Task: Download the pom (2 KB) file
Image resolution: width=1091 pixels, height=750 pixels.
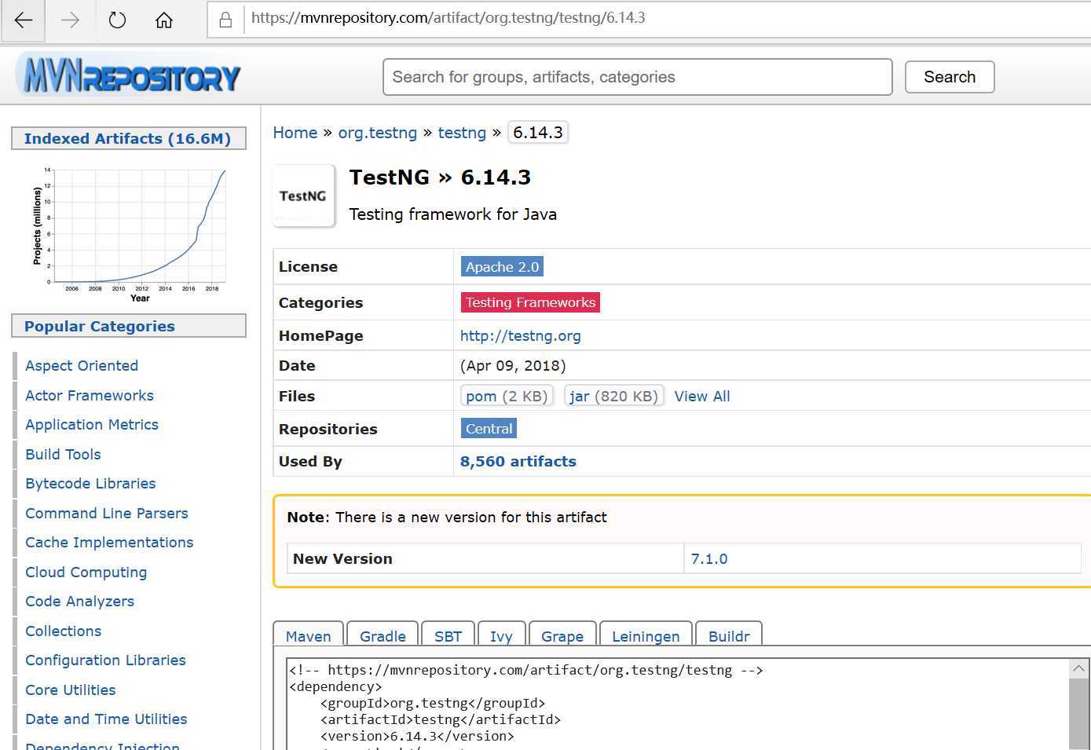Action: pos(507,396)
